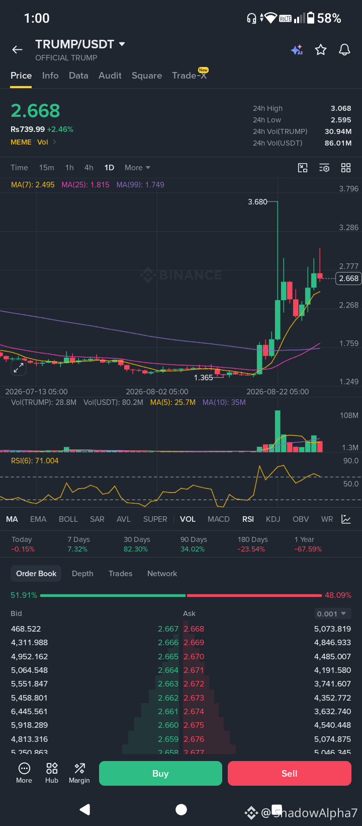Tap the 2.668 current price marker on chart
This screenshot has width=362, height=826.
(x=348, y=279)
